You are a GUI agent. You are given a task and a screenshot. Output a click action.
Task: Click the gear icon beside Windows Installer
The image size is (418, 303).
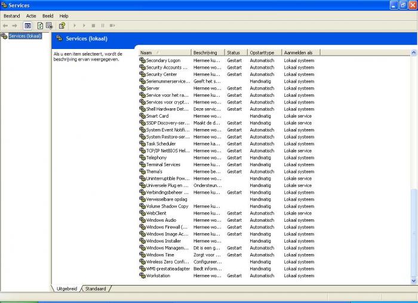pyautogui.click(x=142, y=241)
